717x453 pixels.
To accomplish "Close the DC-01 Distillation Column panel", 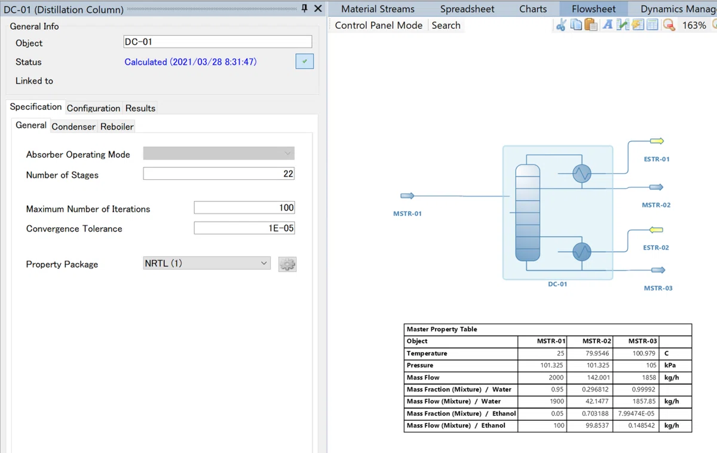I will tap(318, 8).
